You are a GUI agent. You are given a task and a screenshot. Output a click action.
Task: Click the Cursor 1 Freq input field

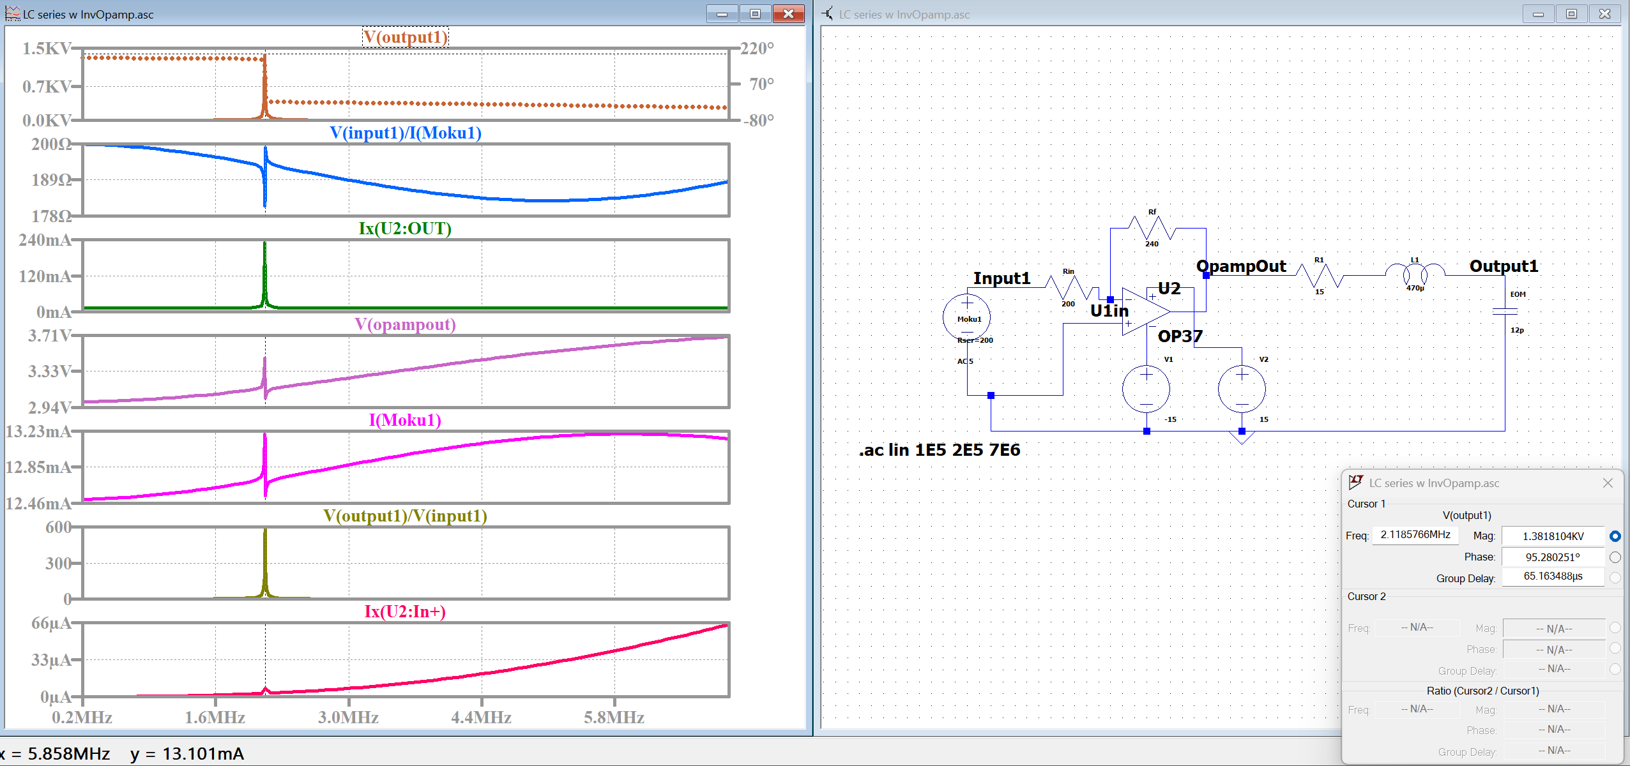(x=1415, y=535)
